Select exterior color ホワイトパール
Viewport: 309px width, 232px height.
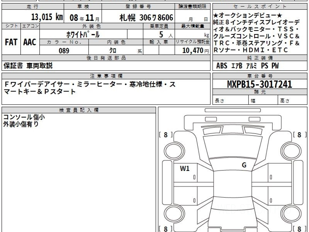pos(83,34)
